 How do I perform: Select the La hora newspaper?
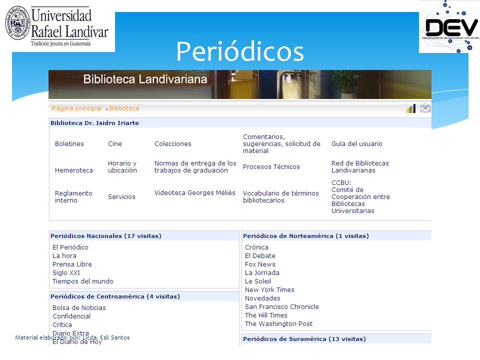coord(64,256)
